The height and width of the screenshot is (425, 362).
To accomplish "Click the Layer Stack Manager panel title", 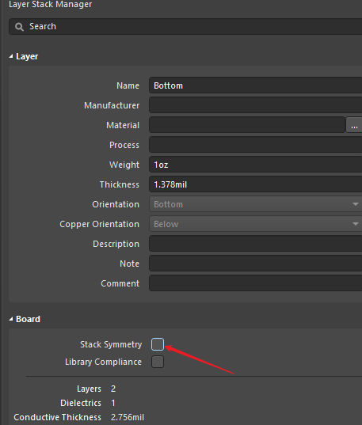I will [51, 4].
